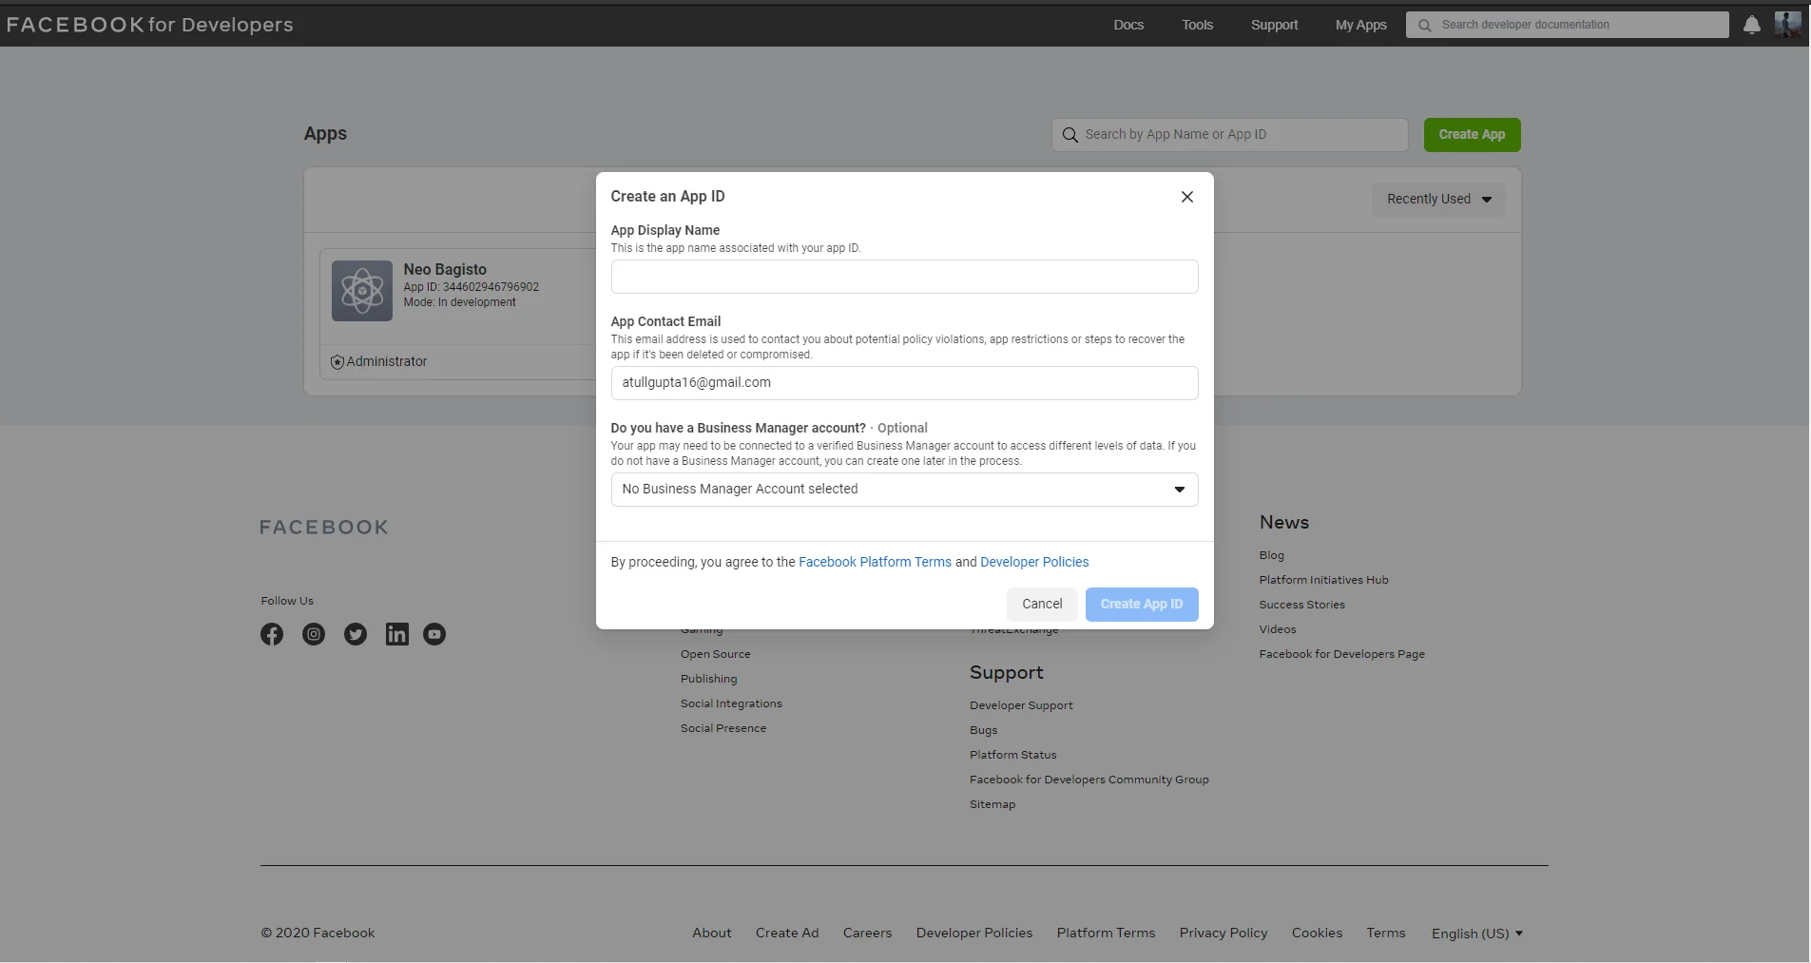Image resolution: width=1811 pixels, height=963 pixels.
Task: Open the Twitter social icon in footer
Action: coord(356,634)
